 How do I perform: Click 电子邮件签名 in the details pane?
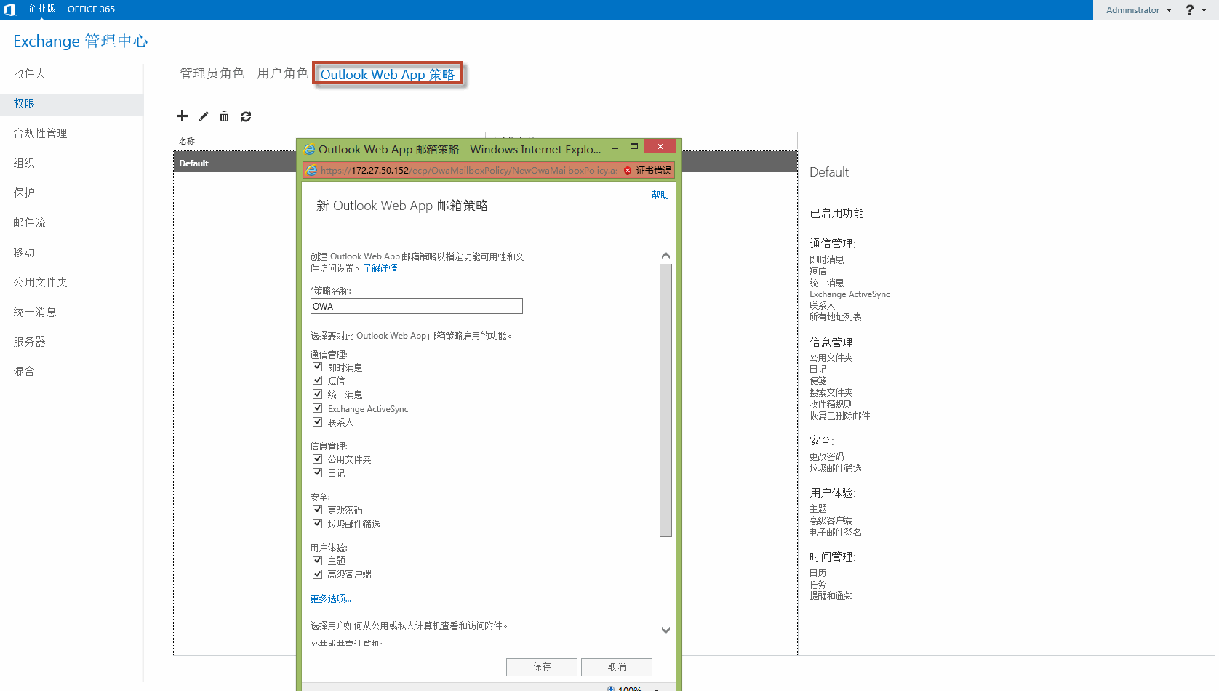click(835, 532)
